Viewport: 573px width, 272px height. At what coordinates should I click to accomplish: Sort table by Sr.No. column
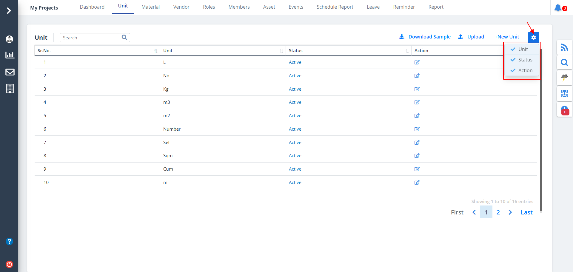pos(155,51)
